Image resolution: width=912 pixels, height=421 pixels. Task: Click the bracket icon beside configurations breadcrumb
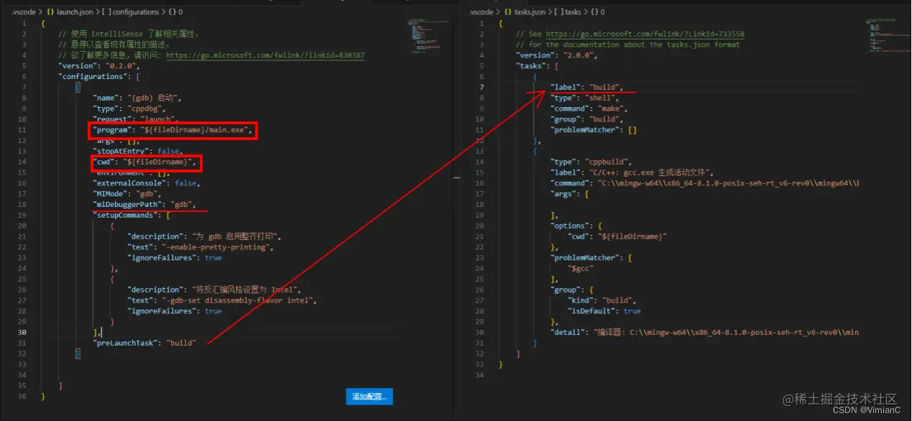pos(108,12)
